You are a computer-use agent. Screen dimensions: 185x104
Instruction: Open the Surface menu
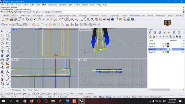(x=25, y=5)
